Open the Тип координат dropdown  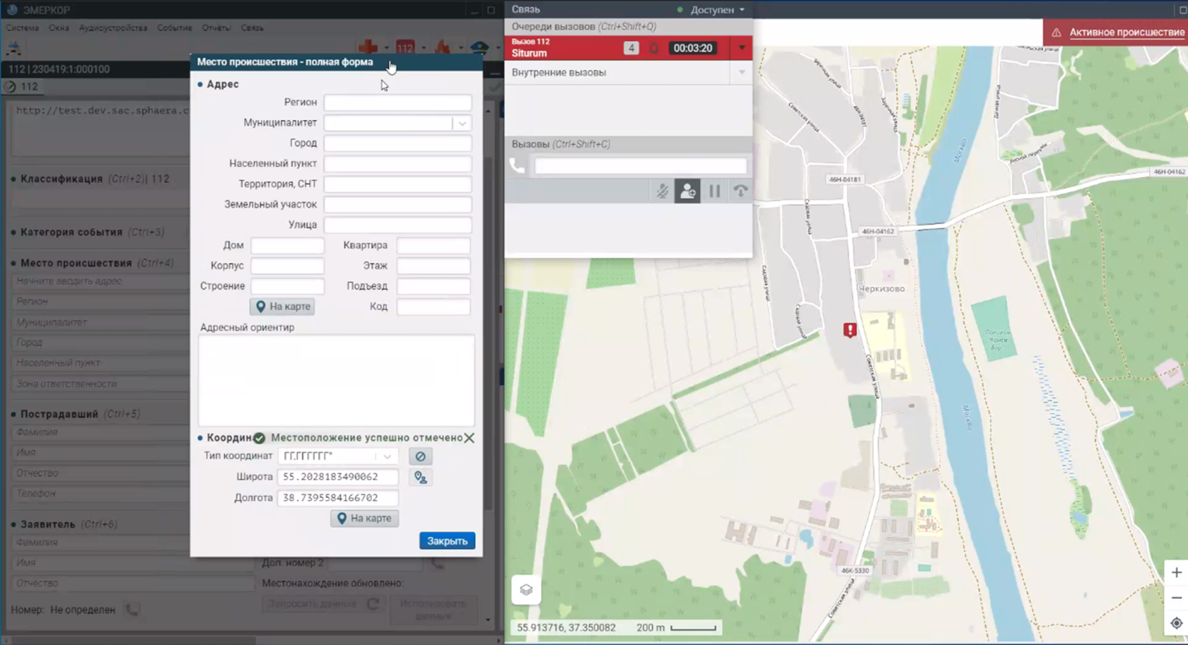tap(387, 456)
